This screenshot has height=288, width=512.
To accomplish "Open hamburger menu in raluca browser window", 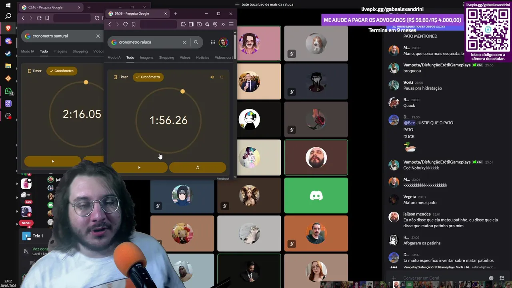I will [x=231, y=24].
